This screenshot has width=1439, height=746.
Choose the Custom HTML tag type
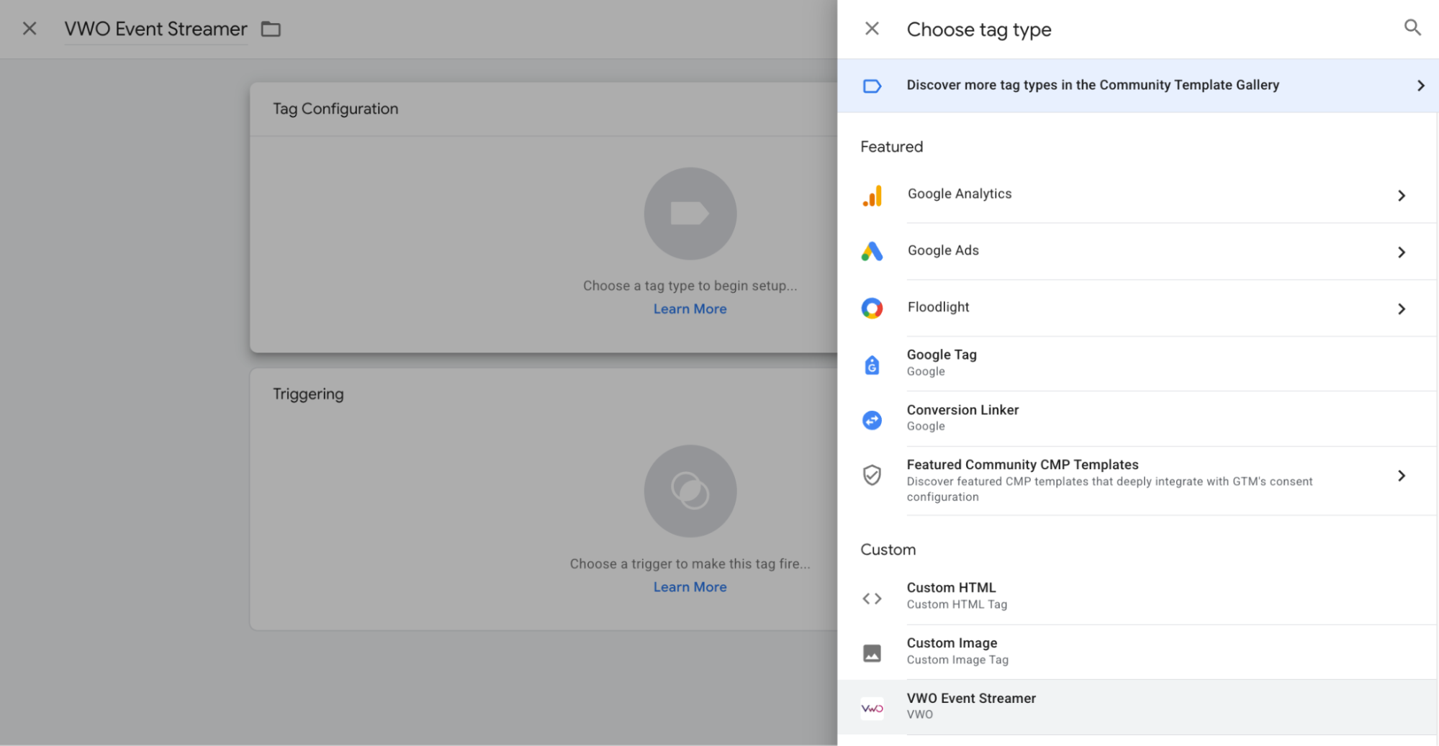[1137, 596]
